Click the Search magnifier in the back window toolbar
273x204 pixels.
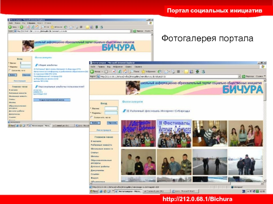(x=42, y=27)
